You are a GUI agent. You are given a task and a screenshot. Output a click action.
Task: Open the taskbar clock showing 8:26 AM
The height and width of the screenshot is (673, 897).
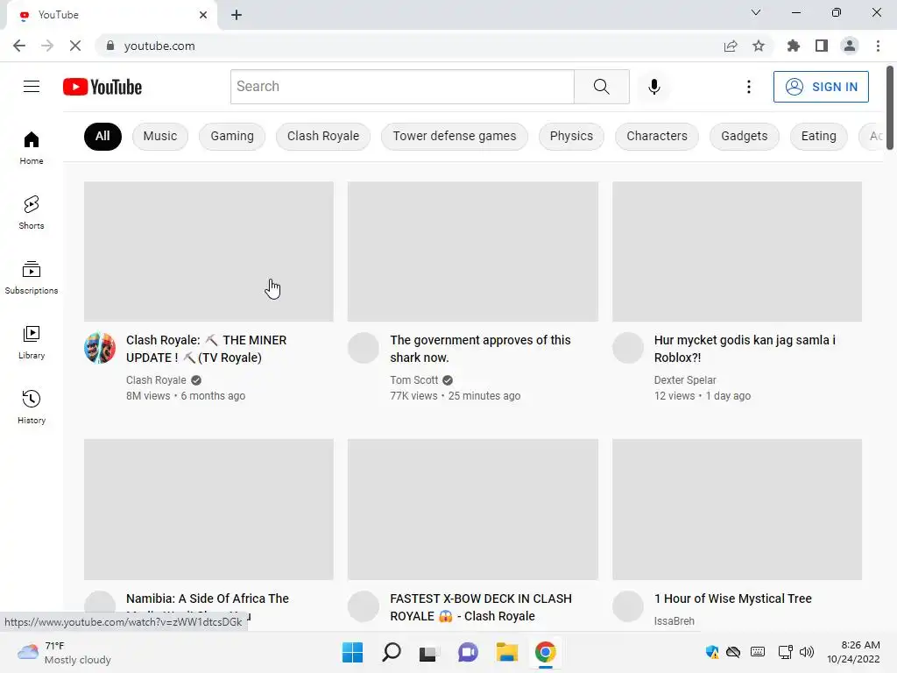pos(853,652)
